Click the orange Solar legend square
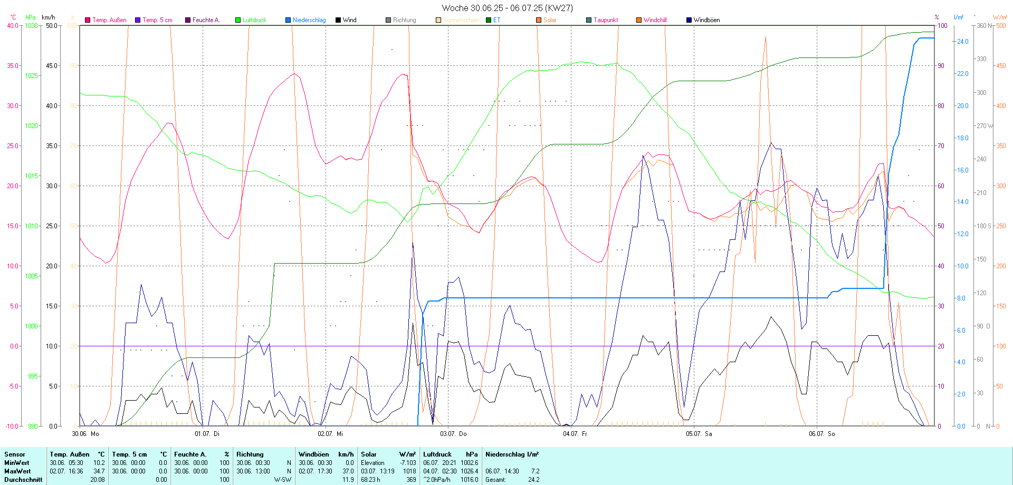This screenshot has height=485, width=1013. [x=539, y=20]
